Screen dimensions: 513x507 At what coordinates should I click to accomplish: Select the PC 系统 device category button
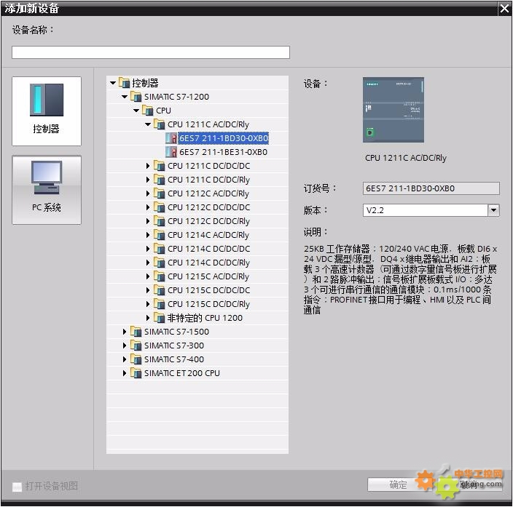coord(47,190)
